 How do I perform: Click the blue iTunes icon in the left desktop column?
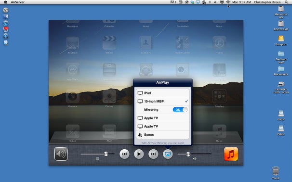click(6, 23)
